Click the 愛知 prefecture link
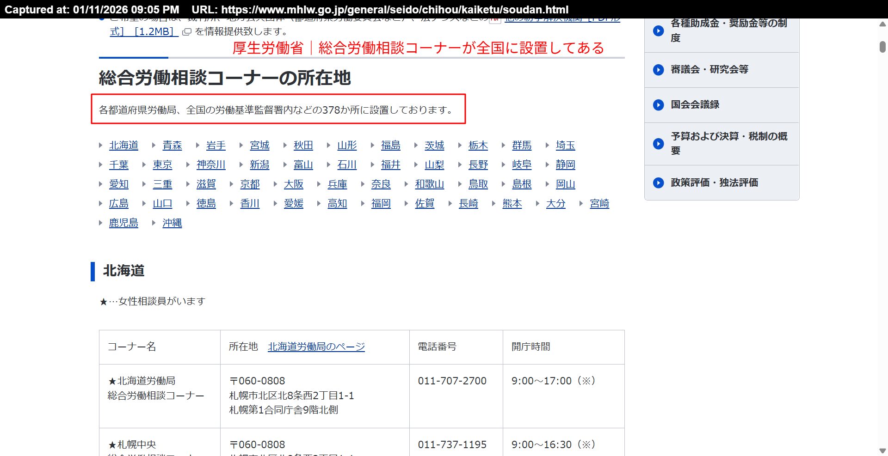 tap(119, 184)
